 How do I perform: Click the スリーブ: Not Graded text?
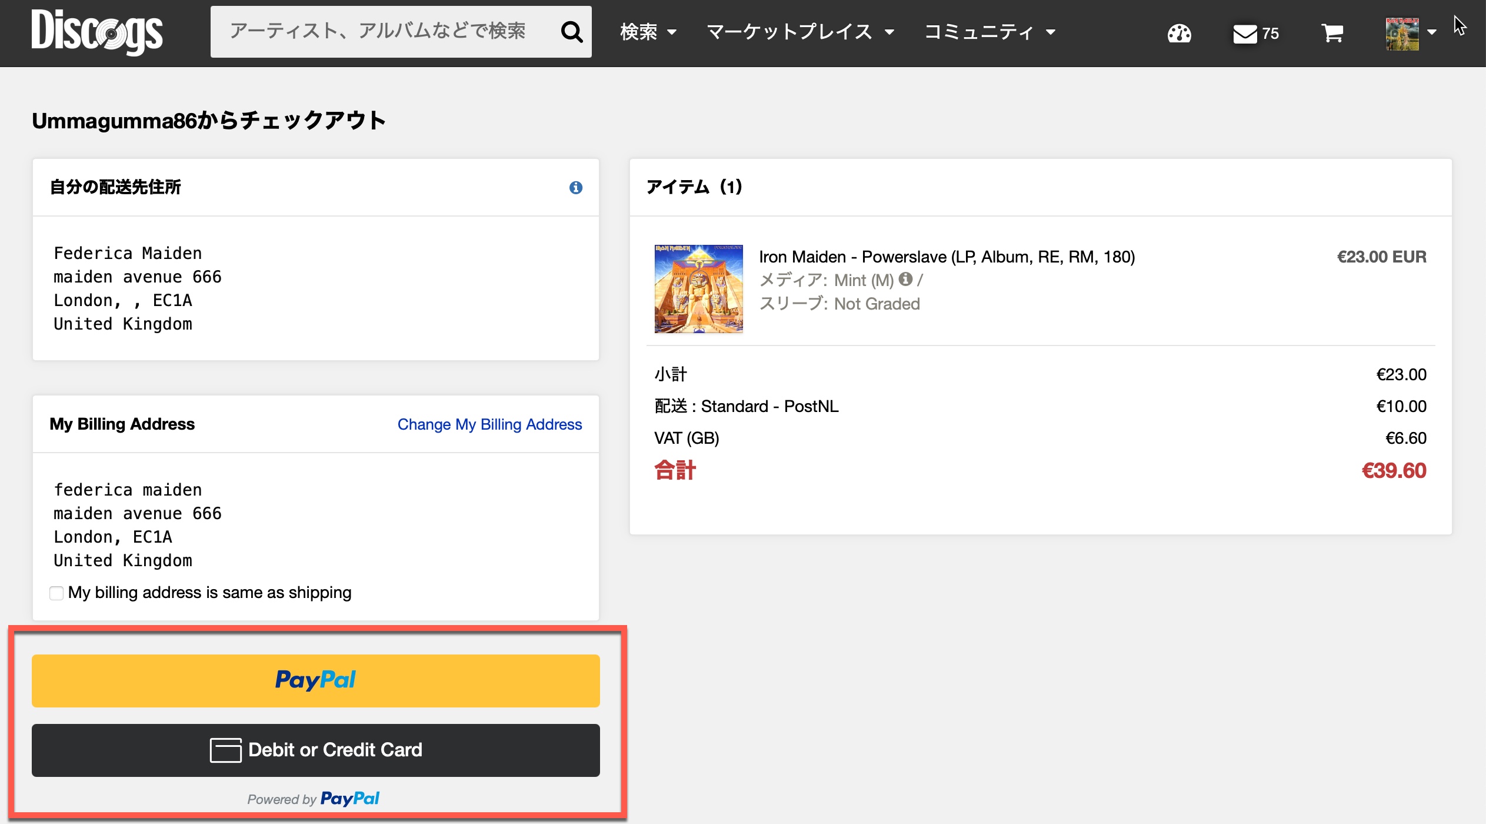(839, 304)
